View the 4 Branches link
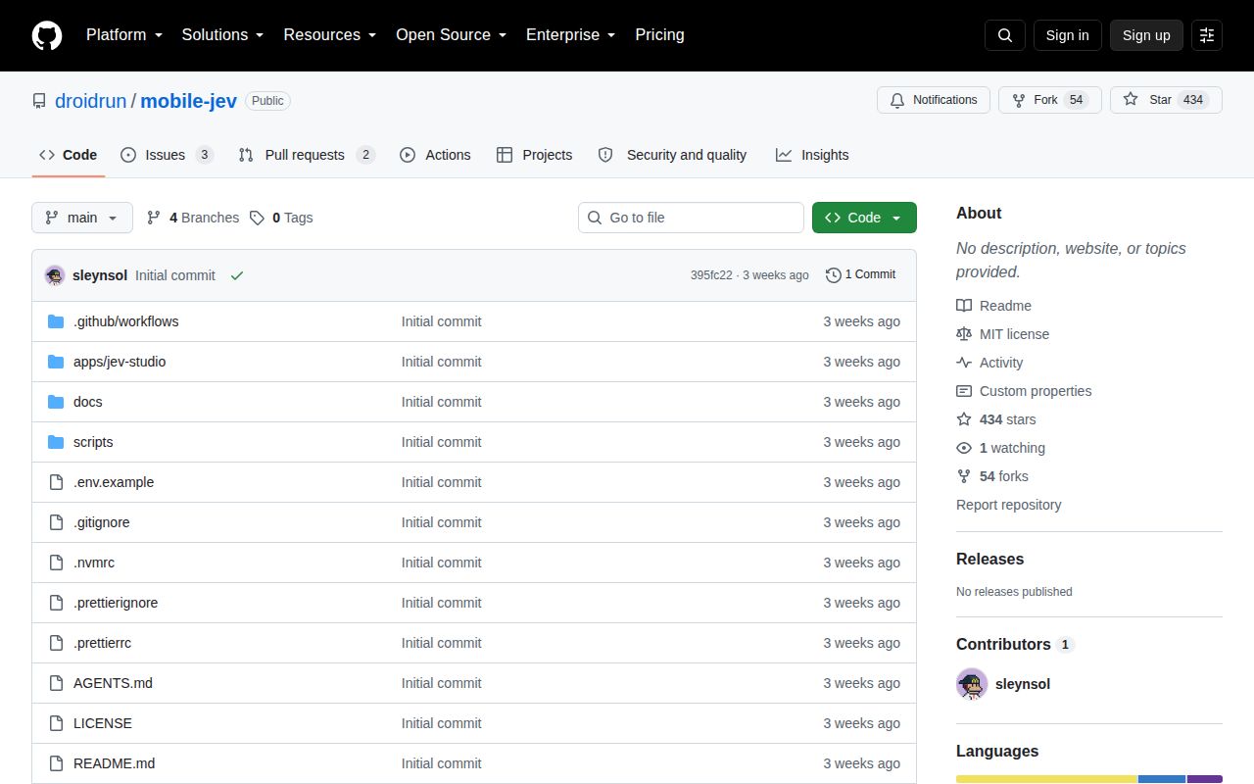 [x=193, y=218]
